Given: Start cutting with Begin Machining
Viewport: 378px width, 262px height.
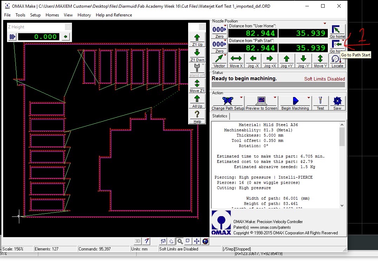Looking at the screenshot, I should pyautogui.click(x=295, y=103).
